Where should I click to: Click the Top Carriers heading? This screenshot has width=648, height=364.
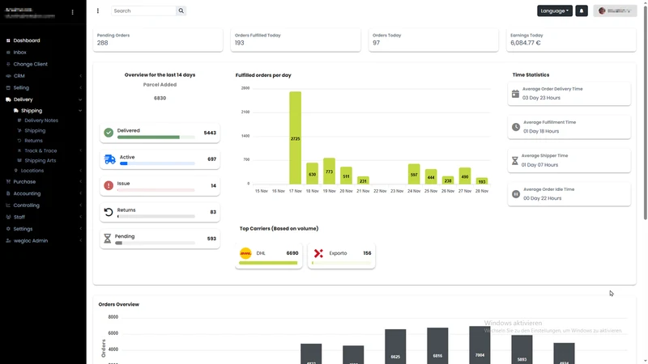[279, 229]
